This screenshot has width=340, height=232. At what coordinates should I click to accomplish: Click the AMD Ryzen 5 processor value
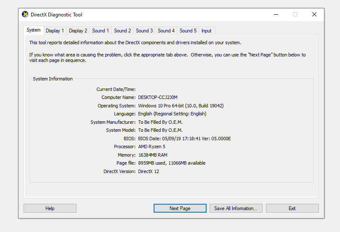click(x=151, y=147)
